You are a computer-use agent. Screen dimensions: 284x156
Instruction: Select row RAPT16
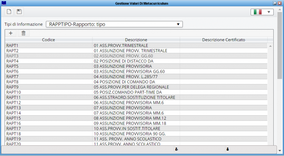pos(136,123)
